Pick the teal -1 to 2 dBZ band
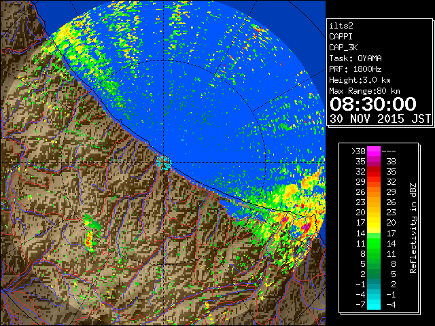 point(374,284)
